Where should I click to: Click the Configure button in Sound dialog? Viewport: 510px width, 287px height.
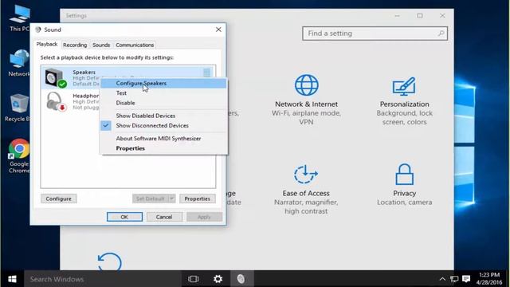(x=58, y=199)
